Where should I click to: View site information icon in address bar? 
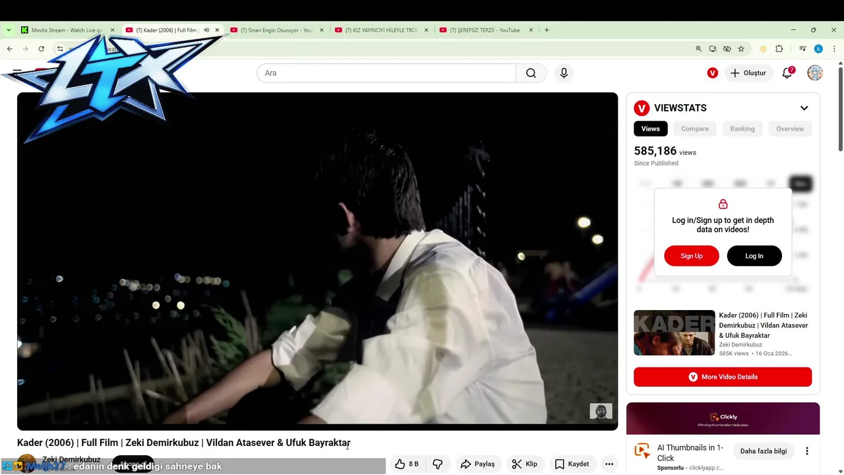tap(60, 49)
